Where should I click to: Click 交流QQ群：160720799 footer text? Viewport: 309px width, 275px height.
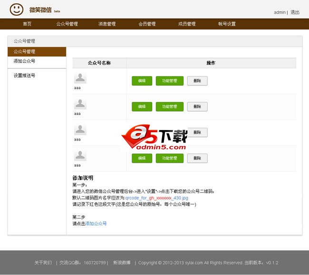[x=83, y=263]
